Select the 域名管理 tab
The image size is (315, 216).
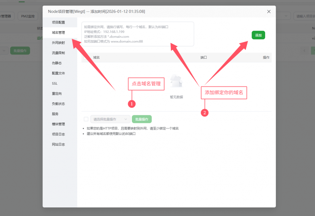[x=58, y=33]
